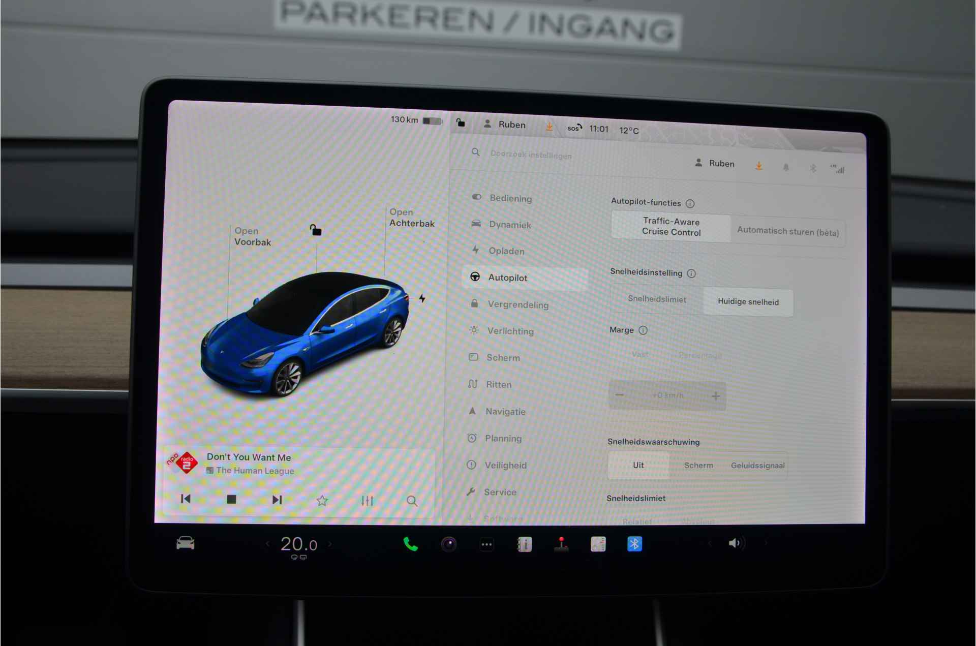
Task: Skip to previous track
Action: 186,499
